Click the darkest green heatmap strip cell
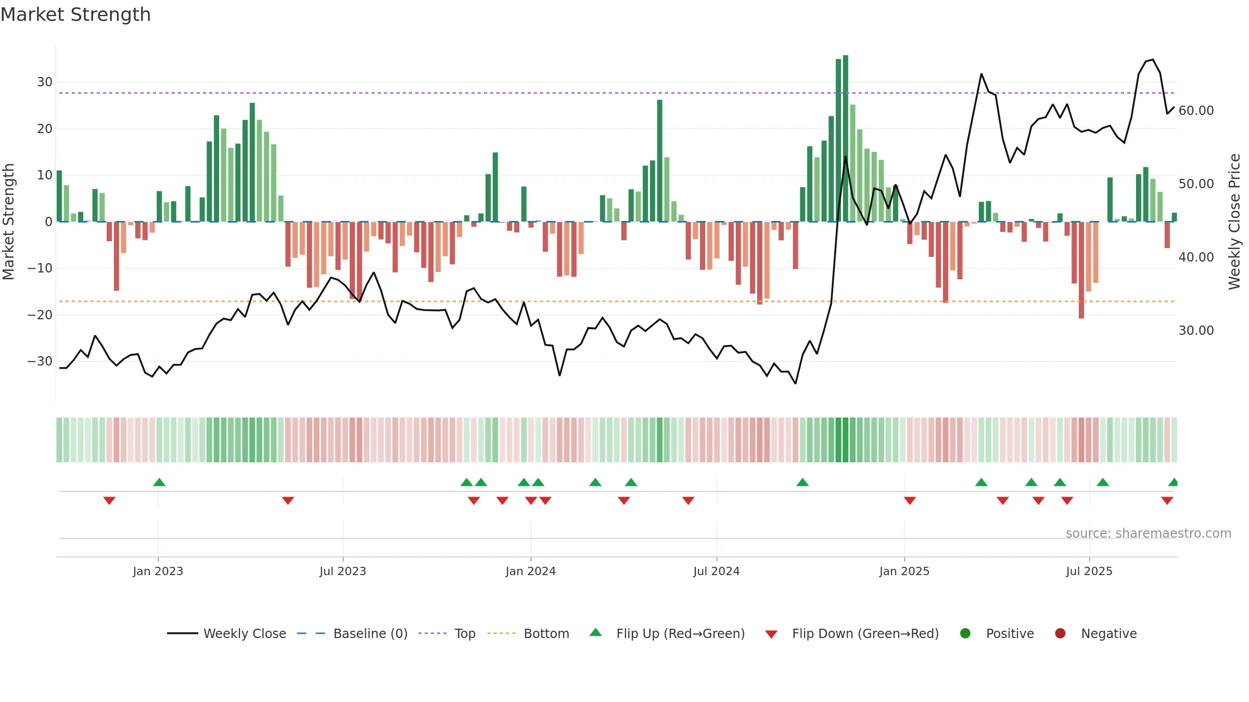 (846, 440)
